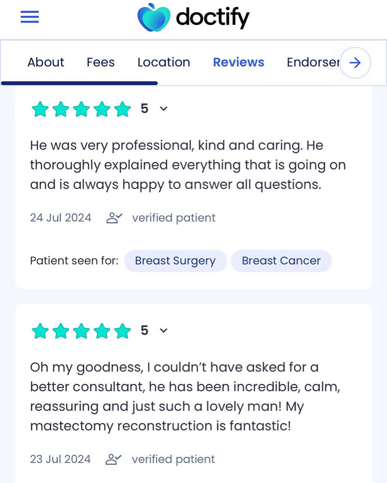
Task: Switch to the Fees tab
Action: (x=101, y=62)
